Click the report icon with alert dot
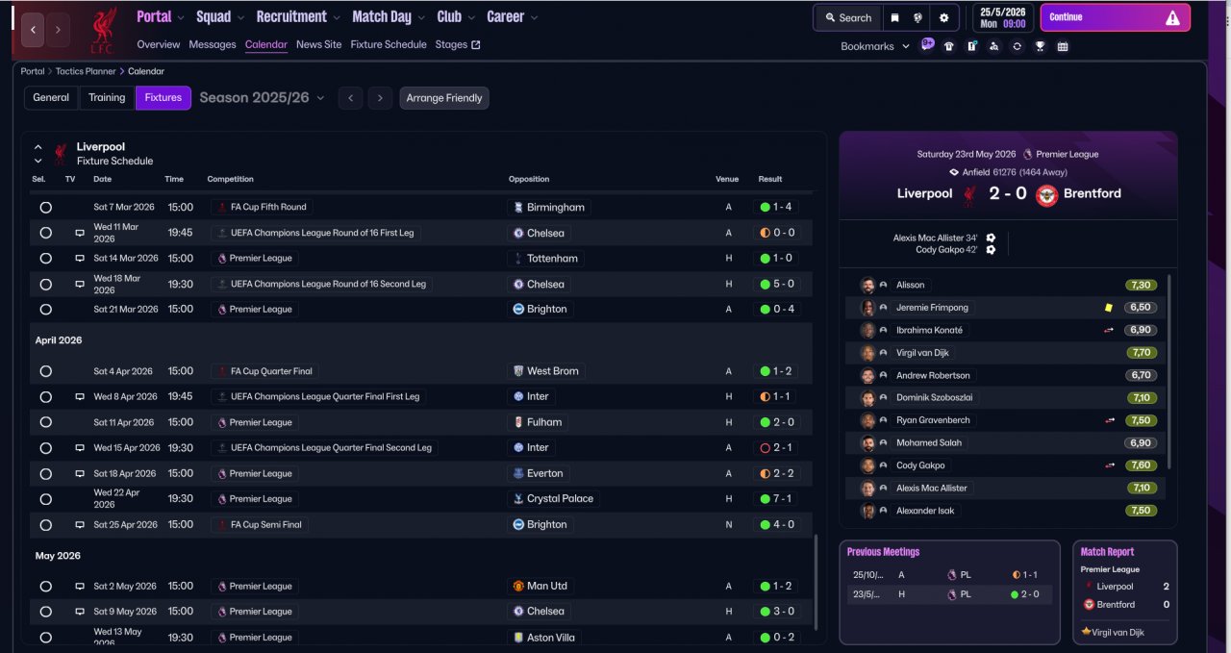This screenshot has width=1231, height=653. point(971,46)
